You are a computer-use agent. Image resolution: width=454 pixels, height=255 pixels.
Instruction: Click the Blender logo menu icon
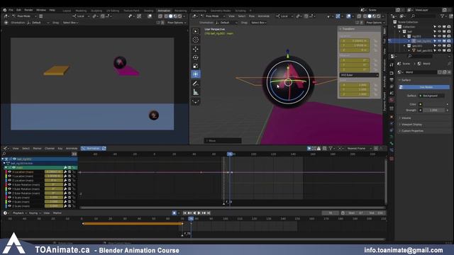[x=5, y=10]
